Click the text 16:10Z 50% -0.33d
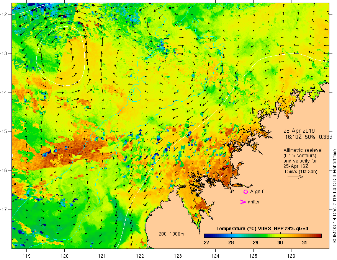The width and height of the screenshot is (337, 260). (309, 137)
